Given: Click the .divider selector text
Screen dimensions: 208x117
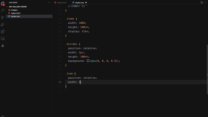Looking at the screenshot, I should click(x=71, y=44).
